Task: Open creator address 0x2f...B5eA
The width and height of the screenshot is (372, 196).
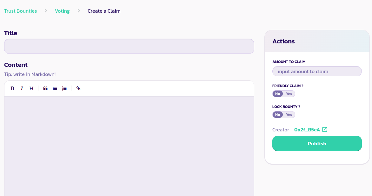Action: coord(307,130)
